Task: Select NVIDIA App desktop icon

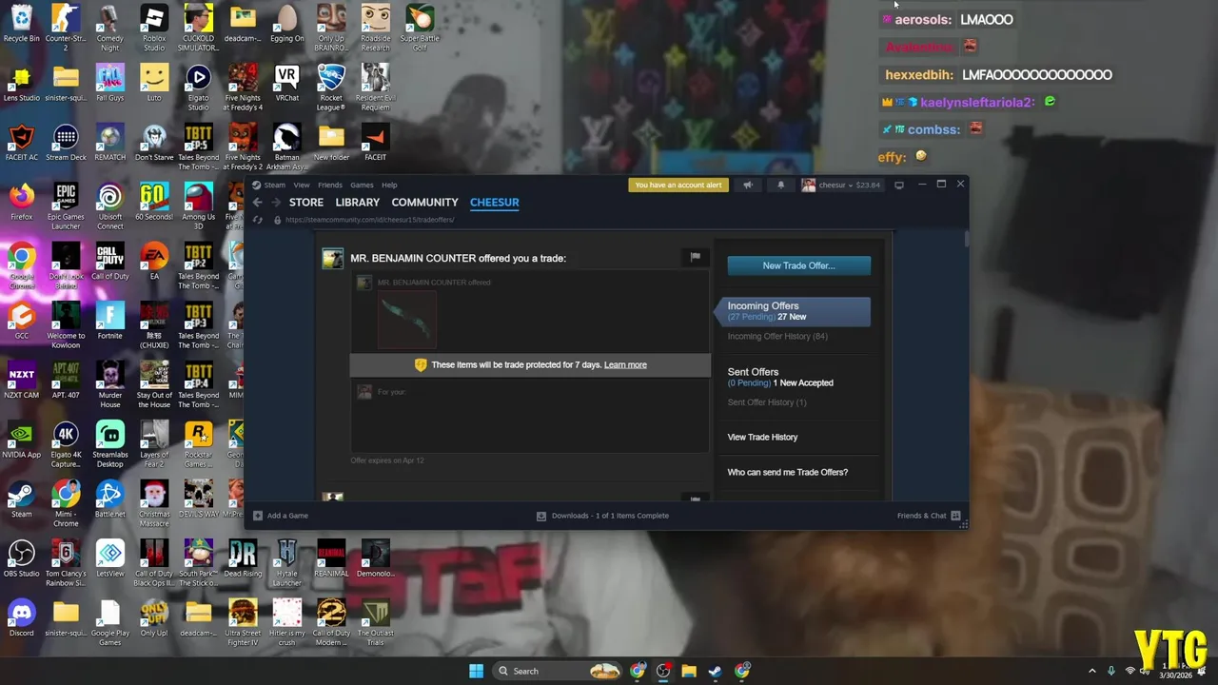Action: pos(21,440)
